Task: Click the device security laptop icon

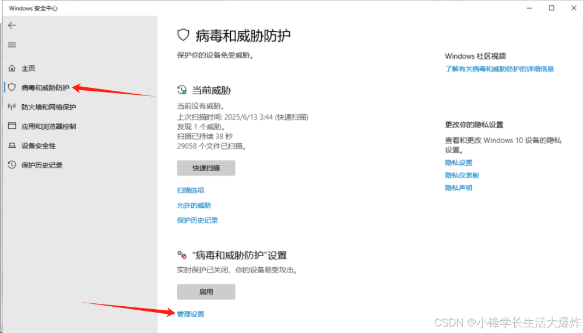Action: (12, 146)
